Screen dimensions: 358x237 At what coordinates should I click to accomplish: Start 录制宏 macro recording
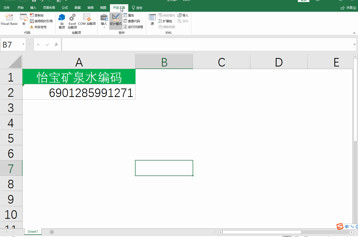point(37,15)
